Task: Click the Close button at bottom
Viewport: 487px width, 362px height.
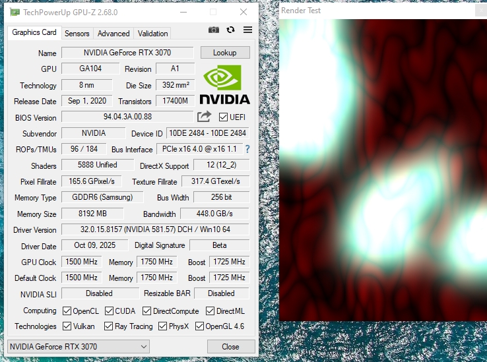Action: (231, 346)
